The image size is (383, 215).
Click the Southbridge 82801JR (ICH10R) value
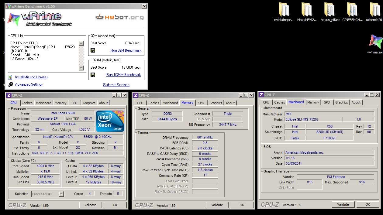pos(330,132)
